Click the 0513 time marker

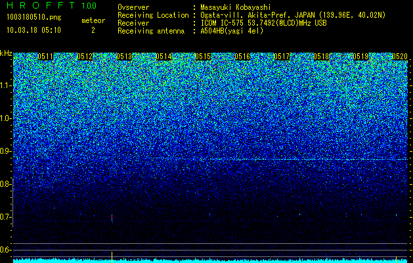pyautogui.click(x=124, y=57)
